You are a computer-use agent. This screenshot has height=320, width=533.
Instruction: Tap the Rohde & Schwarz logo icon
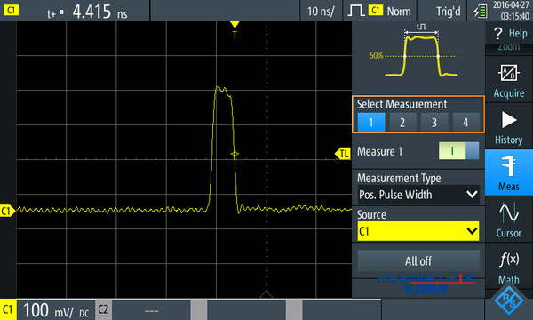click(509, 300)
